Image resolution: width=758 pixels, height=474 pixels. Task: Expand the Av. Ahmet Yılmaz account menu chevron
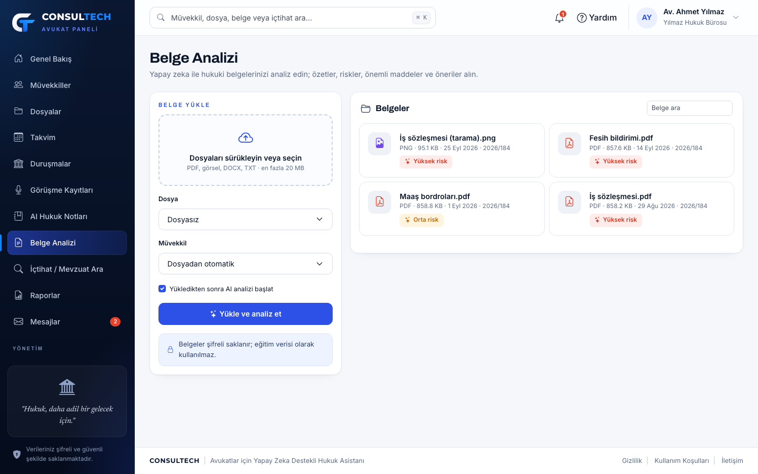(736, 17)
